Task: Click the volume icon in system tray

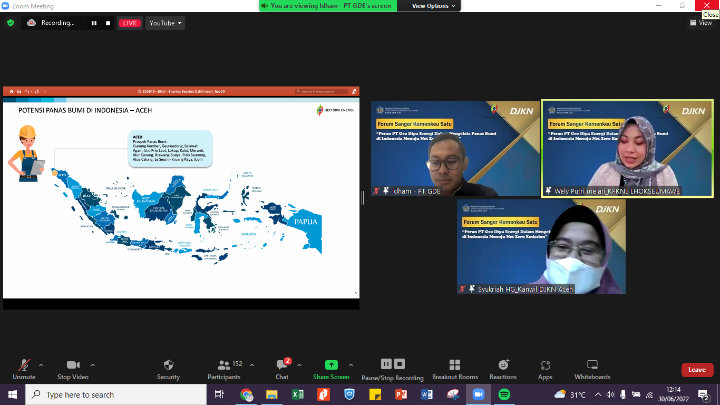Action: 611,394
